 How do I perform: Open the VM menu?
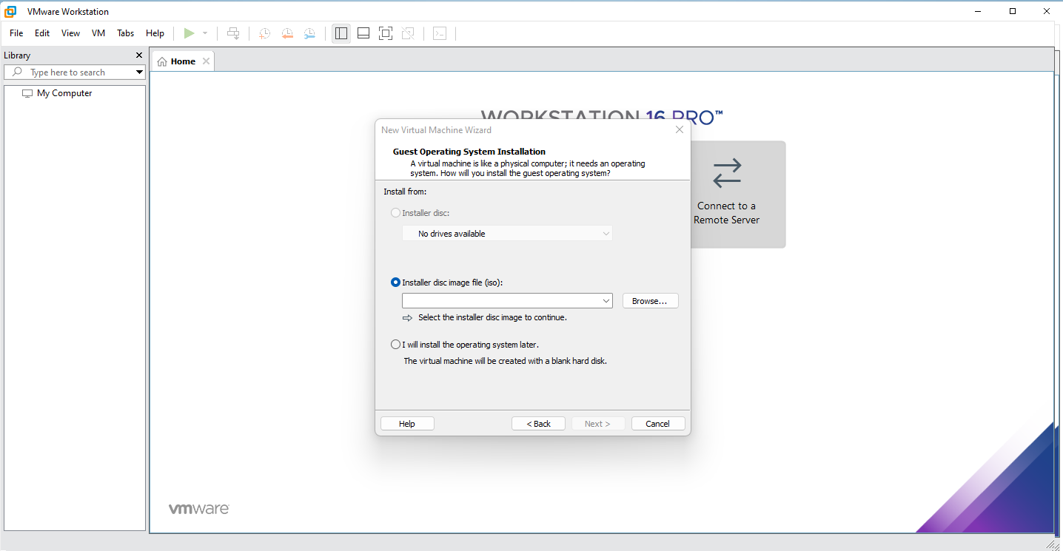click(98, 33)
